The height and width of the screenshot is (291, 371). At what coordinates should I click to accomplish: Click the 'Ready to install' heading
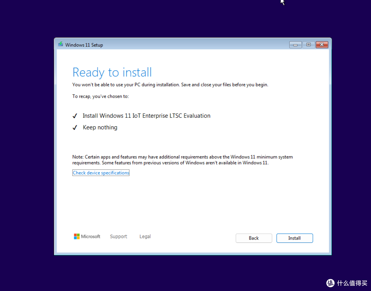coord(112,72)
